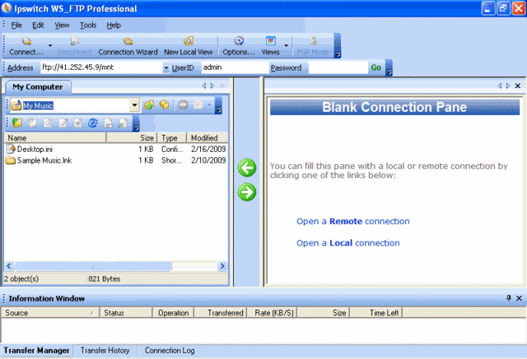Open the Options dialog

pos(239,46)
